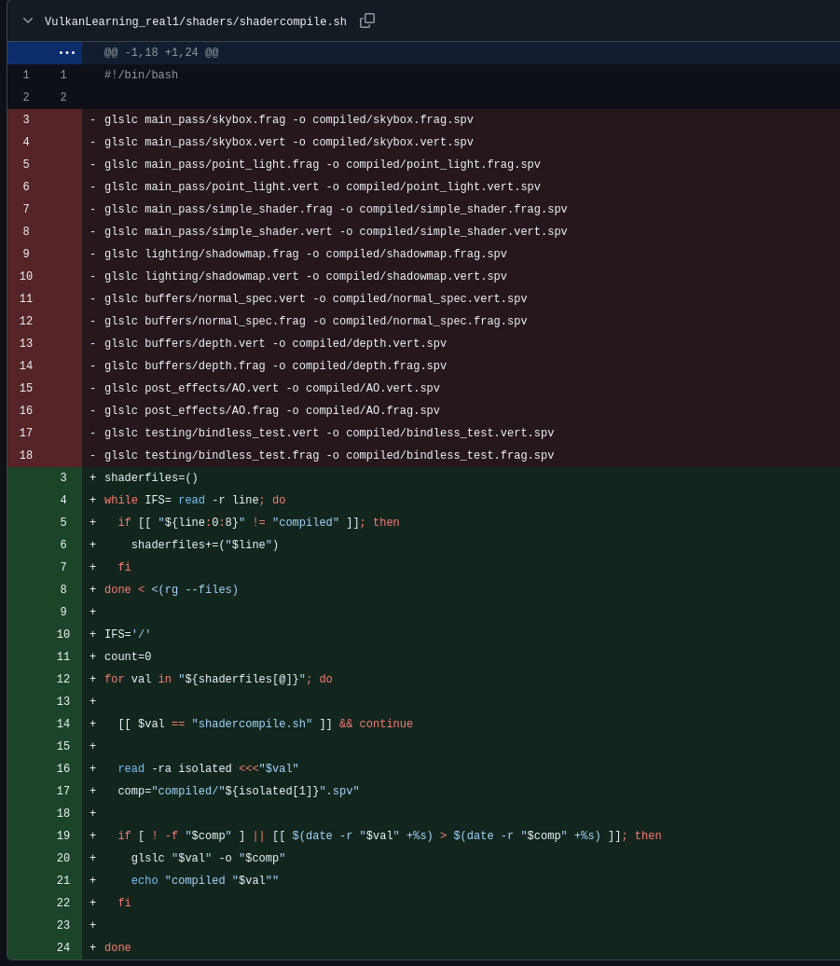Click added line with shadercompile.sh && continue
Image resolution: width=840 pixels, height=966 pixels.
266,724
